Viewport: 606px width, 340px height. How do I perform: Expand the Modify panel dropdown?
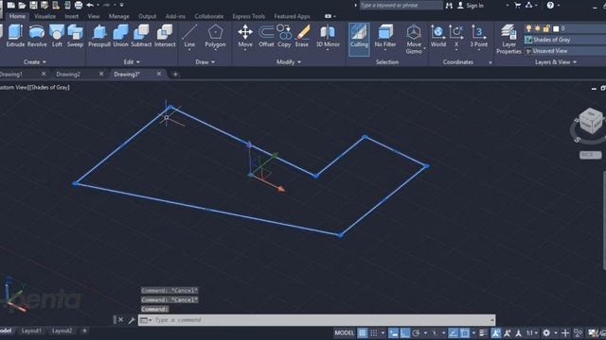pos(288,61)
